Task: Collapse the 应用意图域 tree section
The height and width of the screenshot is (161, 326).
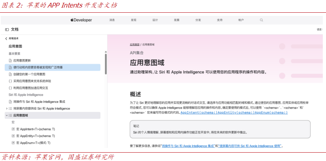Action: tap(7, 115)
